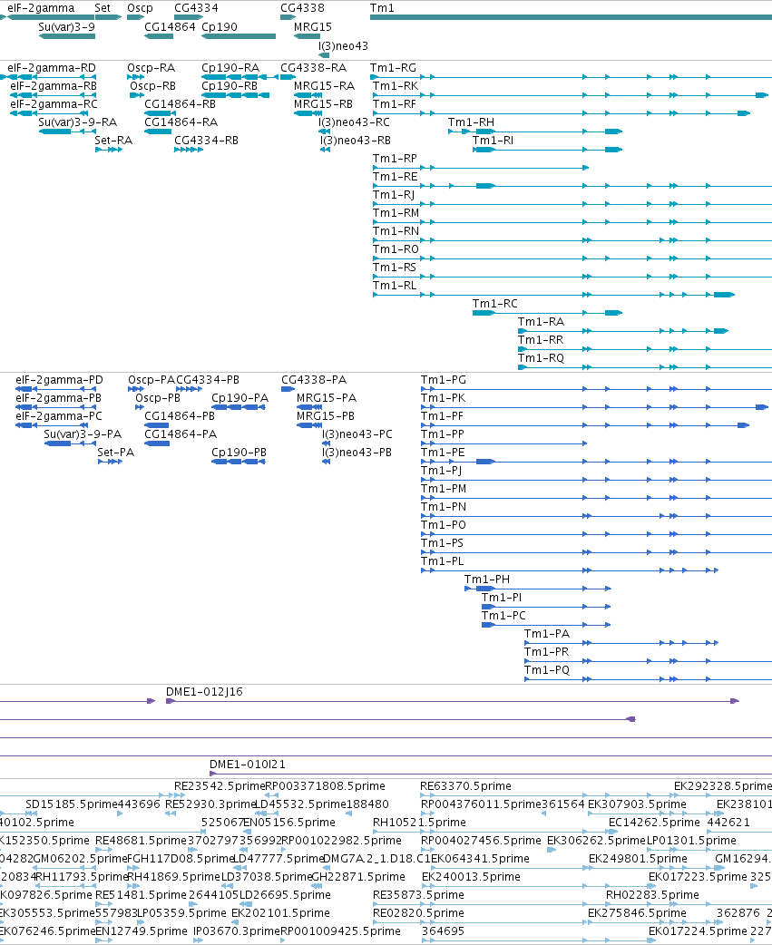Click transcript label CG14864-RB
Image resolution: width=772 pixels, height=945 pixels.
point(181,104)
